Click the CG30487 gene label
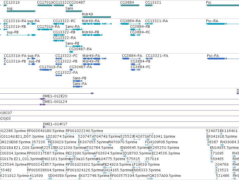 point(77,3)
